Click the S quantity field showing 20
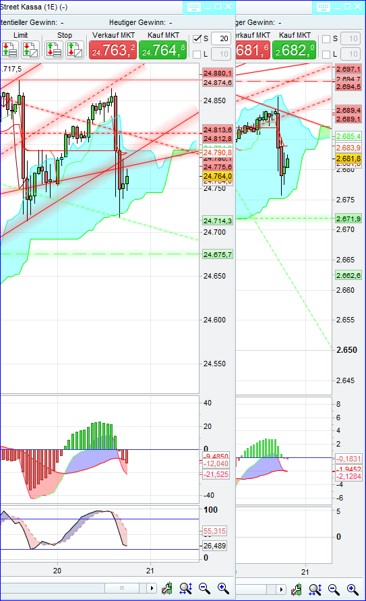This screenshot has height=601, width=366. click(221, 38)
